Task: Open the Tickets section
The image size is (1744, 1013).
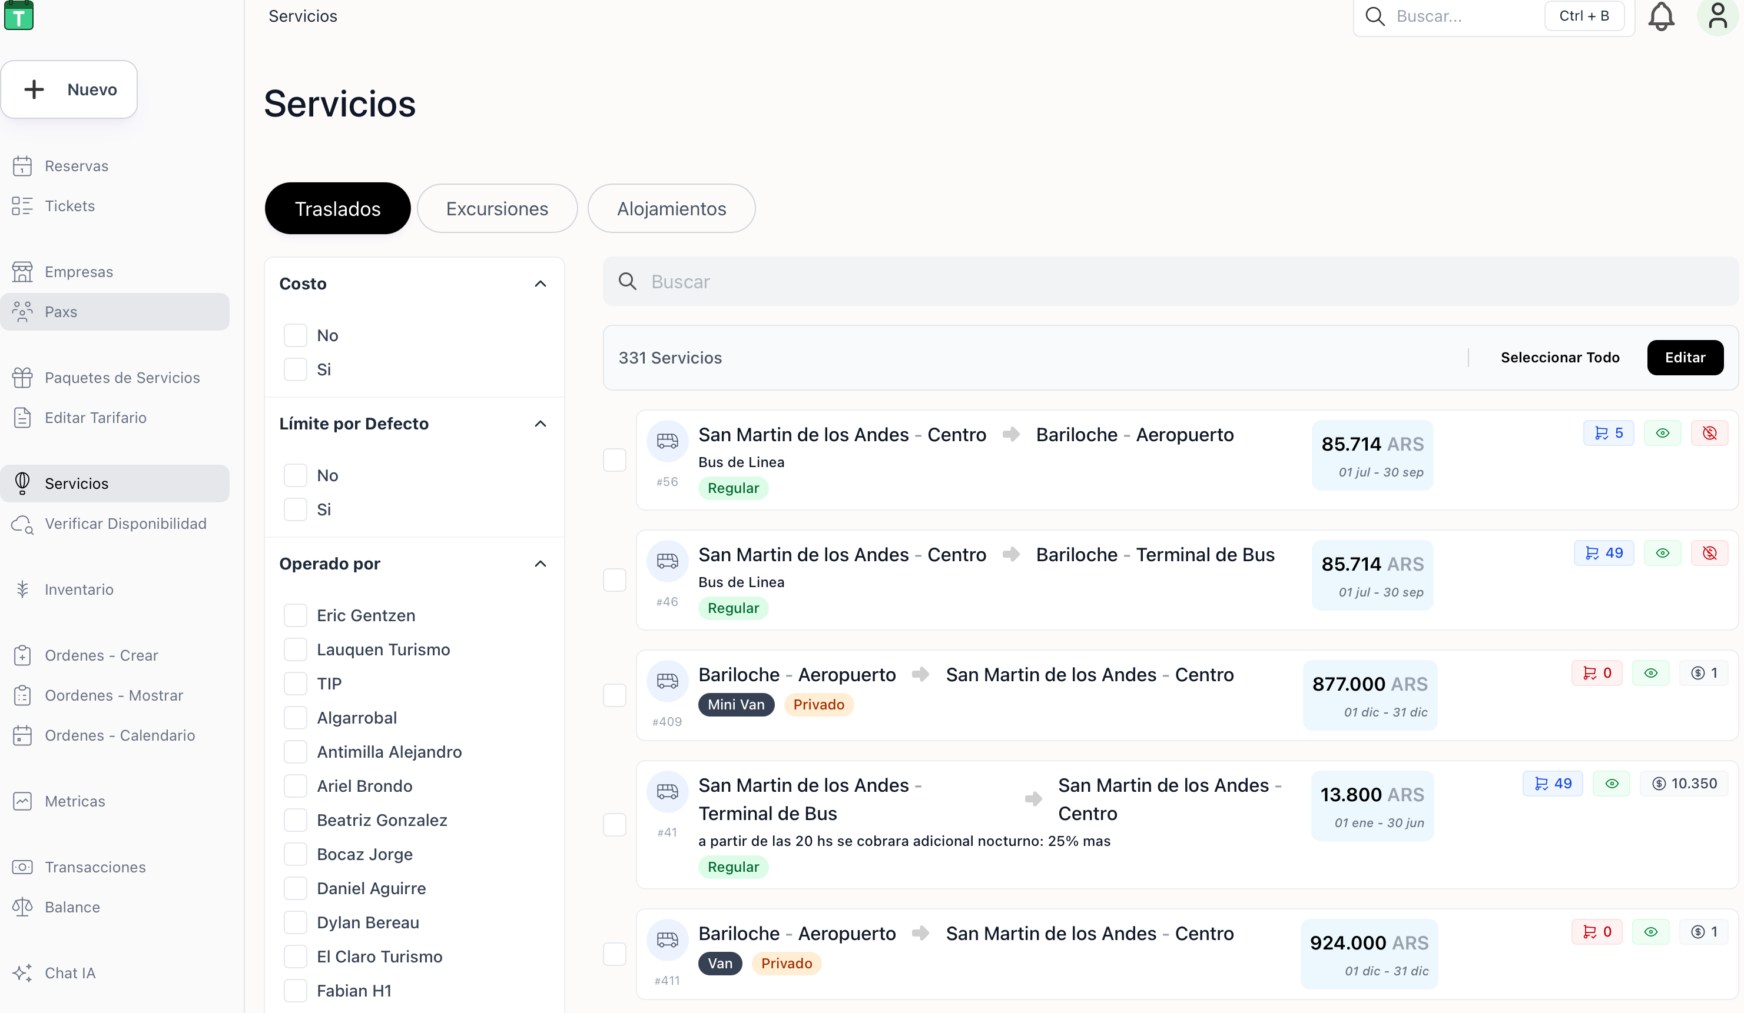Action: [69, 205]
